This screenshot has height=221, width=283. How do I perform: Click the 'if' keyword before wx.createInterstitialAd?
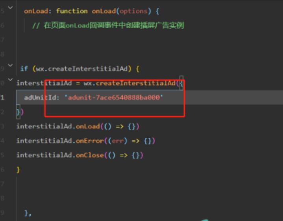[24, 69]
